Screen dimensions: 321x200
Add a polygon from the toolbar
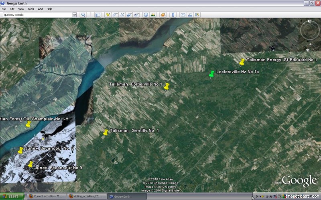coord(115,15)
